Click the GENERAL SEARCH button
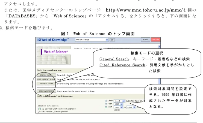Screen dimensions: 203x123 click(x=46, y=75)
